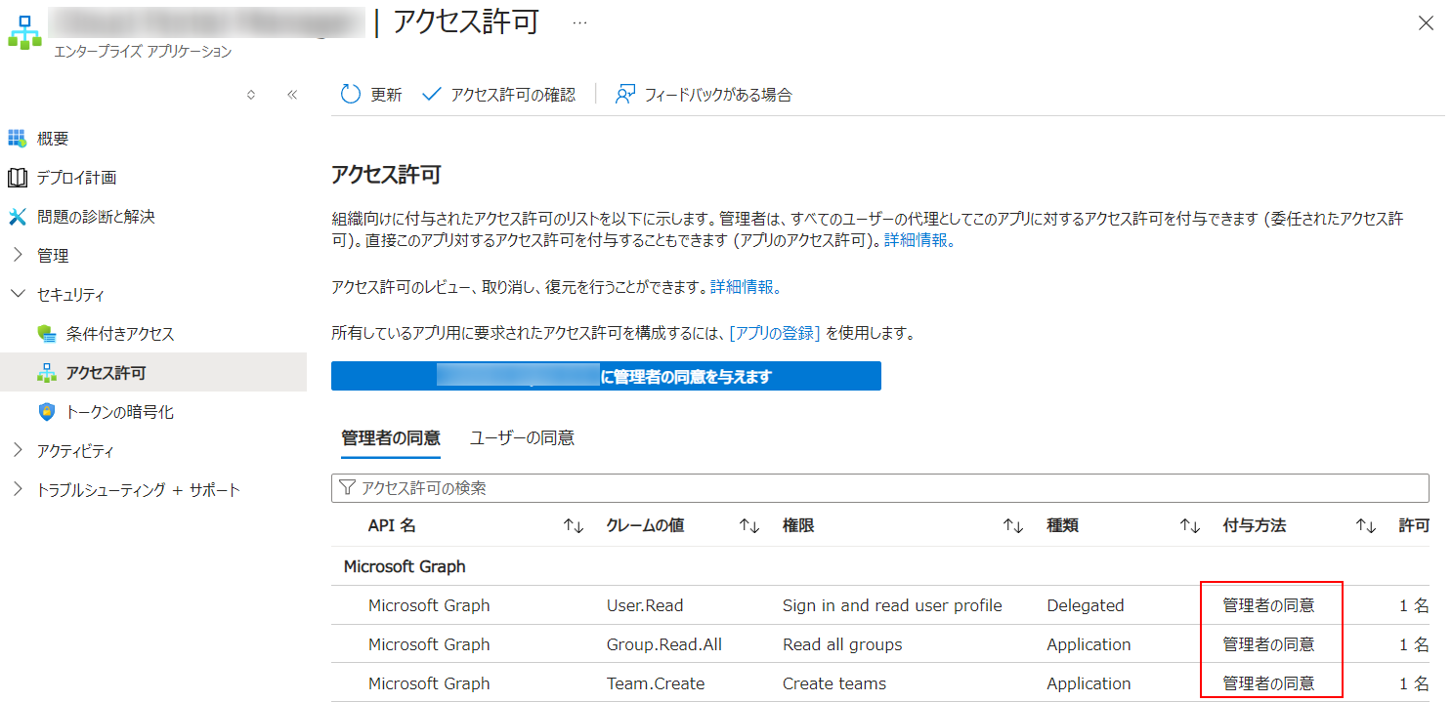This screenshot has height=702, width=1452.
Task: Click the 問題の診断と解決 wrench icon
Action: click(x=17, y=217)
